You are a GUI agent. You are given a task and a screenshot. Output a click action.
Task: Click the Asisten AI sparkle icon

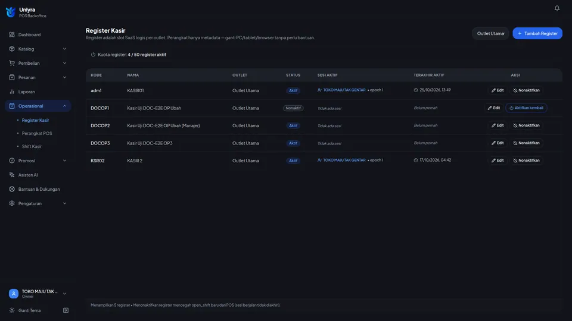12,175
